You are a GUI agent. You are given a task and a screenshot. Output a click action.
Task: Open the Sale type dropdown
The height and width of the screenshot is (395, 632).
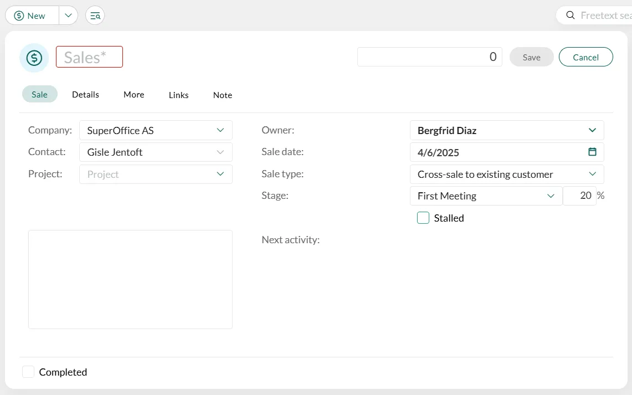(592, 174)
